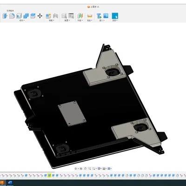Expand the 修改 (Modify) dropdown

[22, 20]
